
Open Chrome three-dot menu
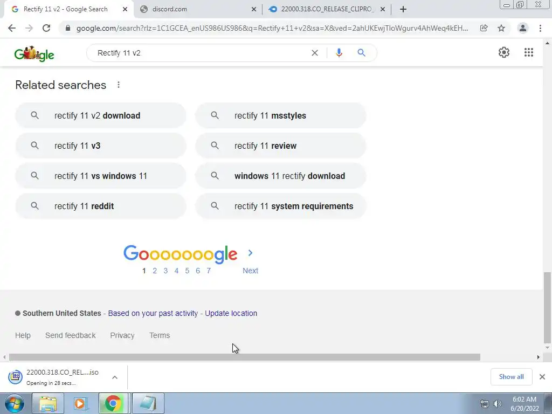[540, 28]
